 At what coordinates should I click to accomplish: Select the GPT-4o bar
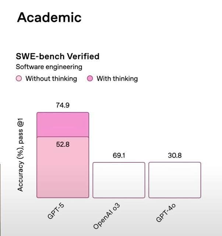[175, 180]
